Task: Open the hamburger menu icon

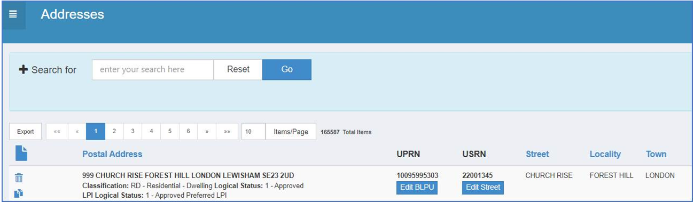Action: pyautogui.click(x=13, y=14)
